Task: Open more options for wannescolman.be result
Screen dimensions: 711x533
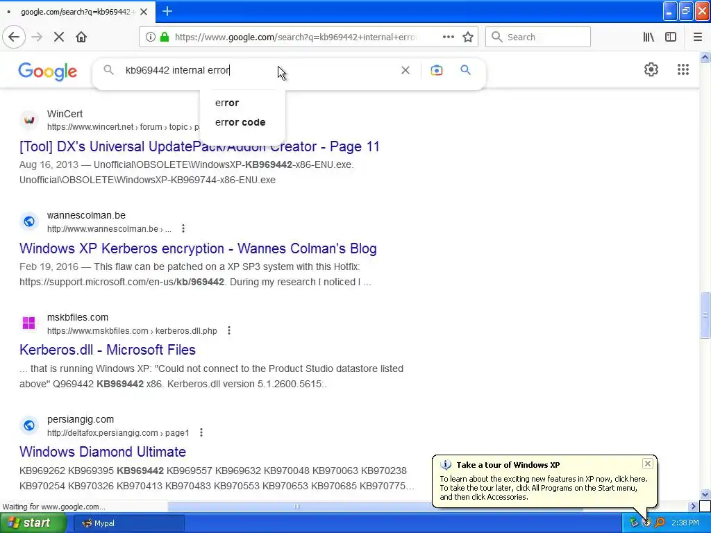Action: tap(183, 228)
